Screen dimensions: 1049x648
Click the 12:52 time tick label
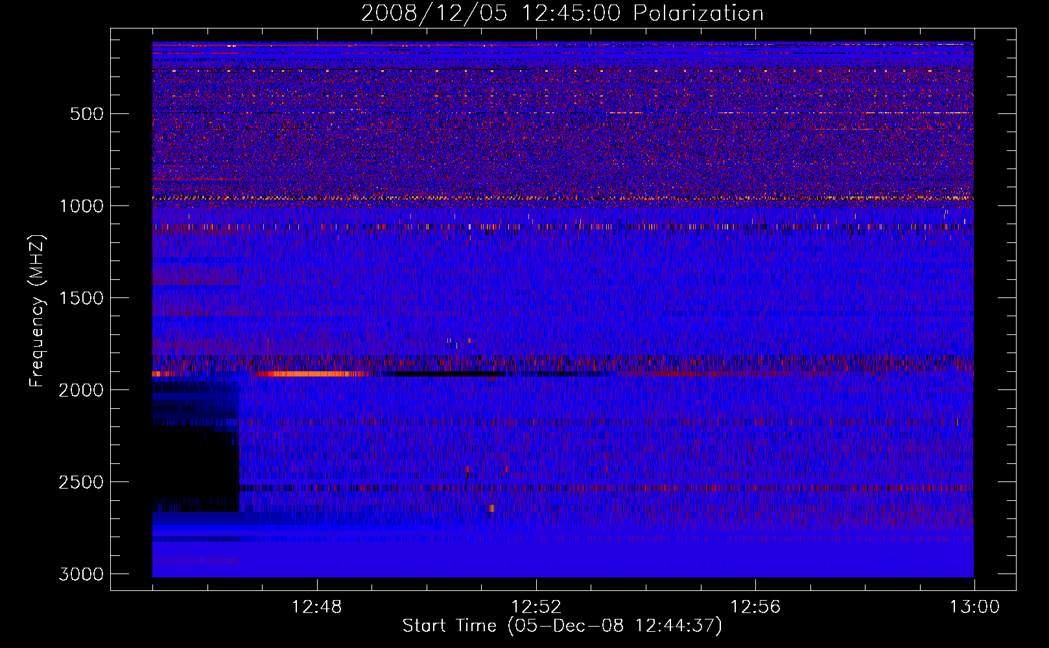point(536,607)
